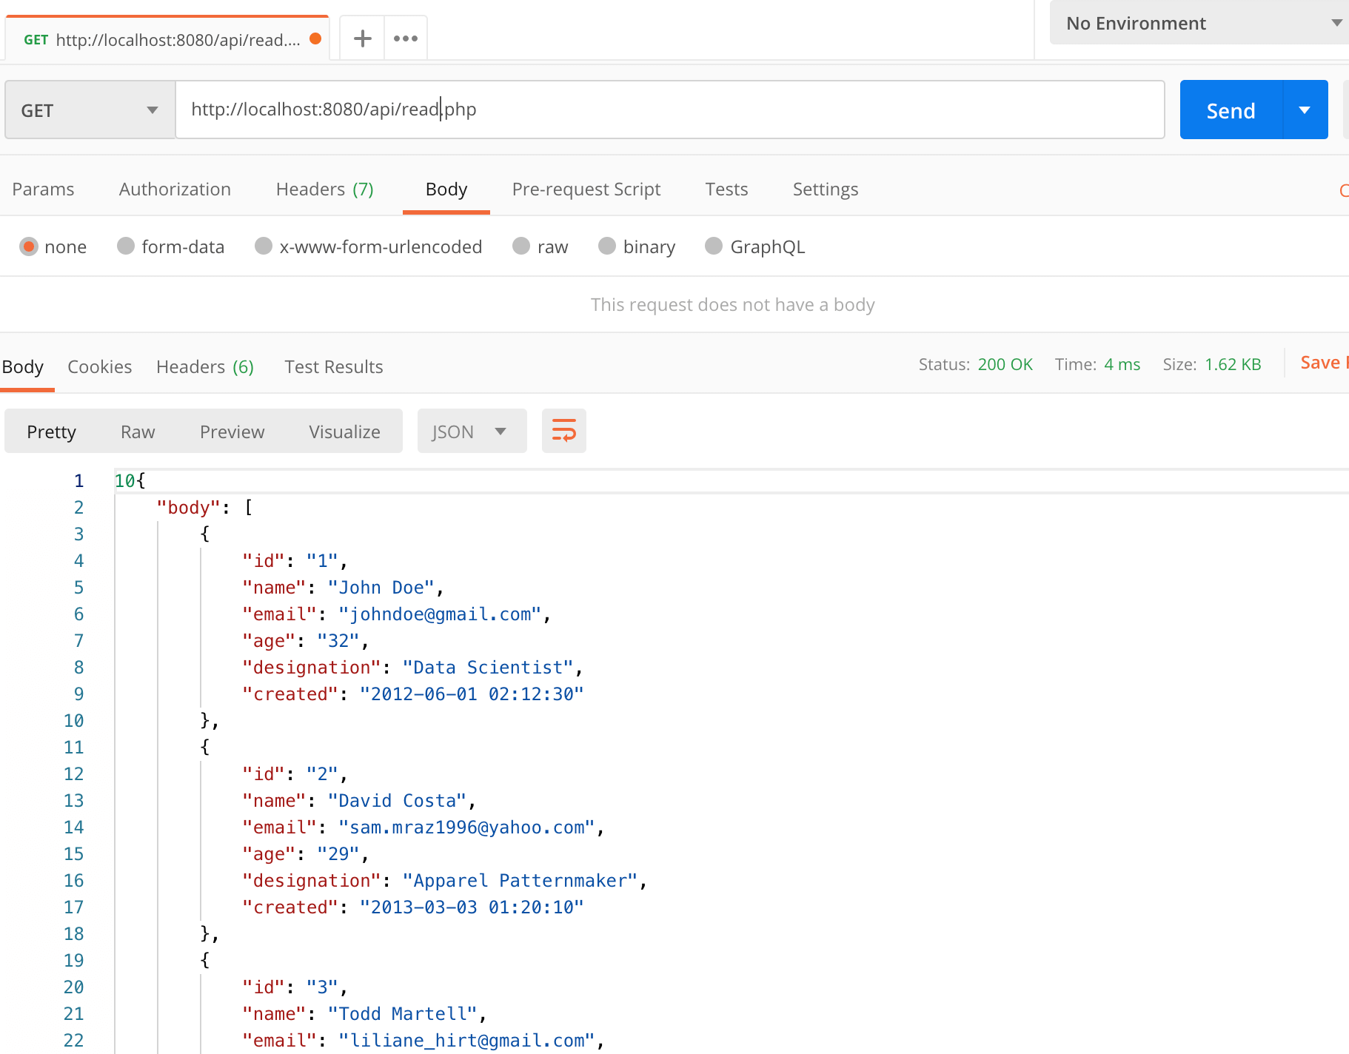
Task: Click the Save response link
Action: coord(1324,363)
